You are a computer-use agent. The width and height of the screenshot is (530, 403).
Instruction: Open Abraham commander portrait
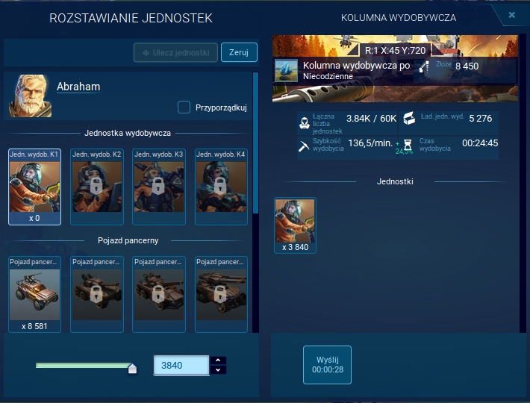(30, 96)
